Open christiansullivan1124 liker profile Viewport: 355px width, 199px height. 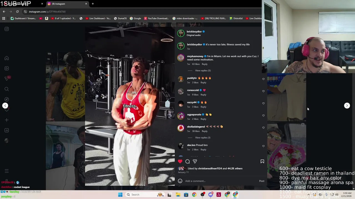[x=210, y=168]
